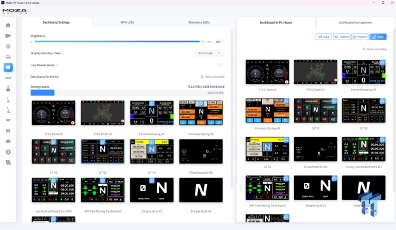This screenshot has width=396, height=230.
Task: Click the blue storage space bar
Action: (x=42, y=93)
